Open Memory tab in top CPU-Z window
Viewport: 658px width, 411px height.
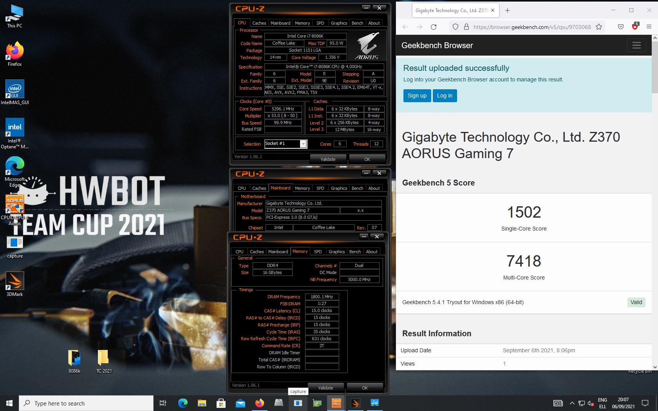pyautogui.click(x=302, y=23)
